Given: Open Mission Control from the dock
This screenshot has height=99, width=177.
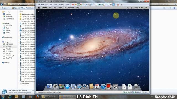Looking at the screenshot, I should (x=61, y=86).
